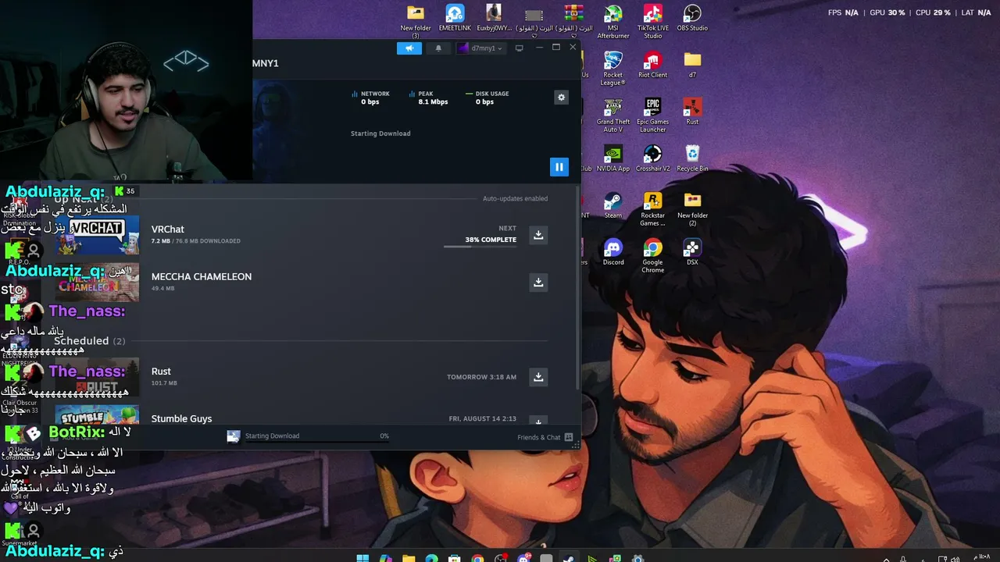Select the MSI Afterburner desktop icon

click(x=613, y=22)
